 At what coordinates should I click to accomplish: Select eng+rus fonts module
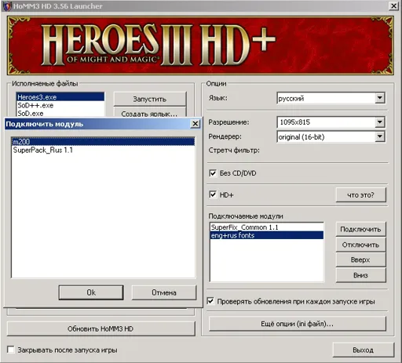[x=267, y=235]
